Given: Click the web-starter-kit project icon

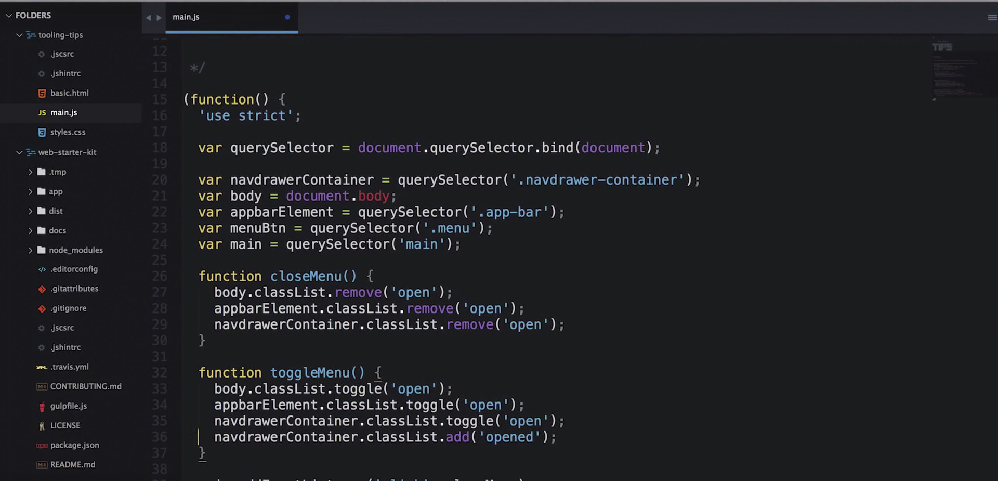Looking at the screenshot, I should coord(31,152).
